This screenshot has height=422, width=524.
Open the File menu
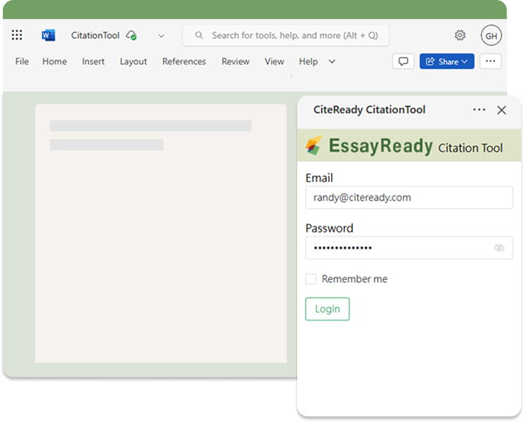click(22, 61)
